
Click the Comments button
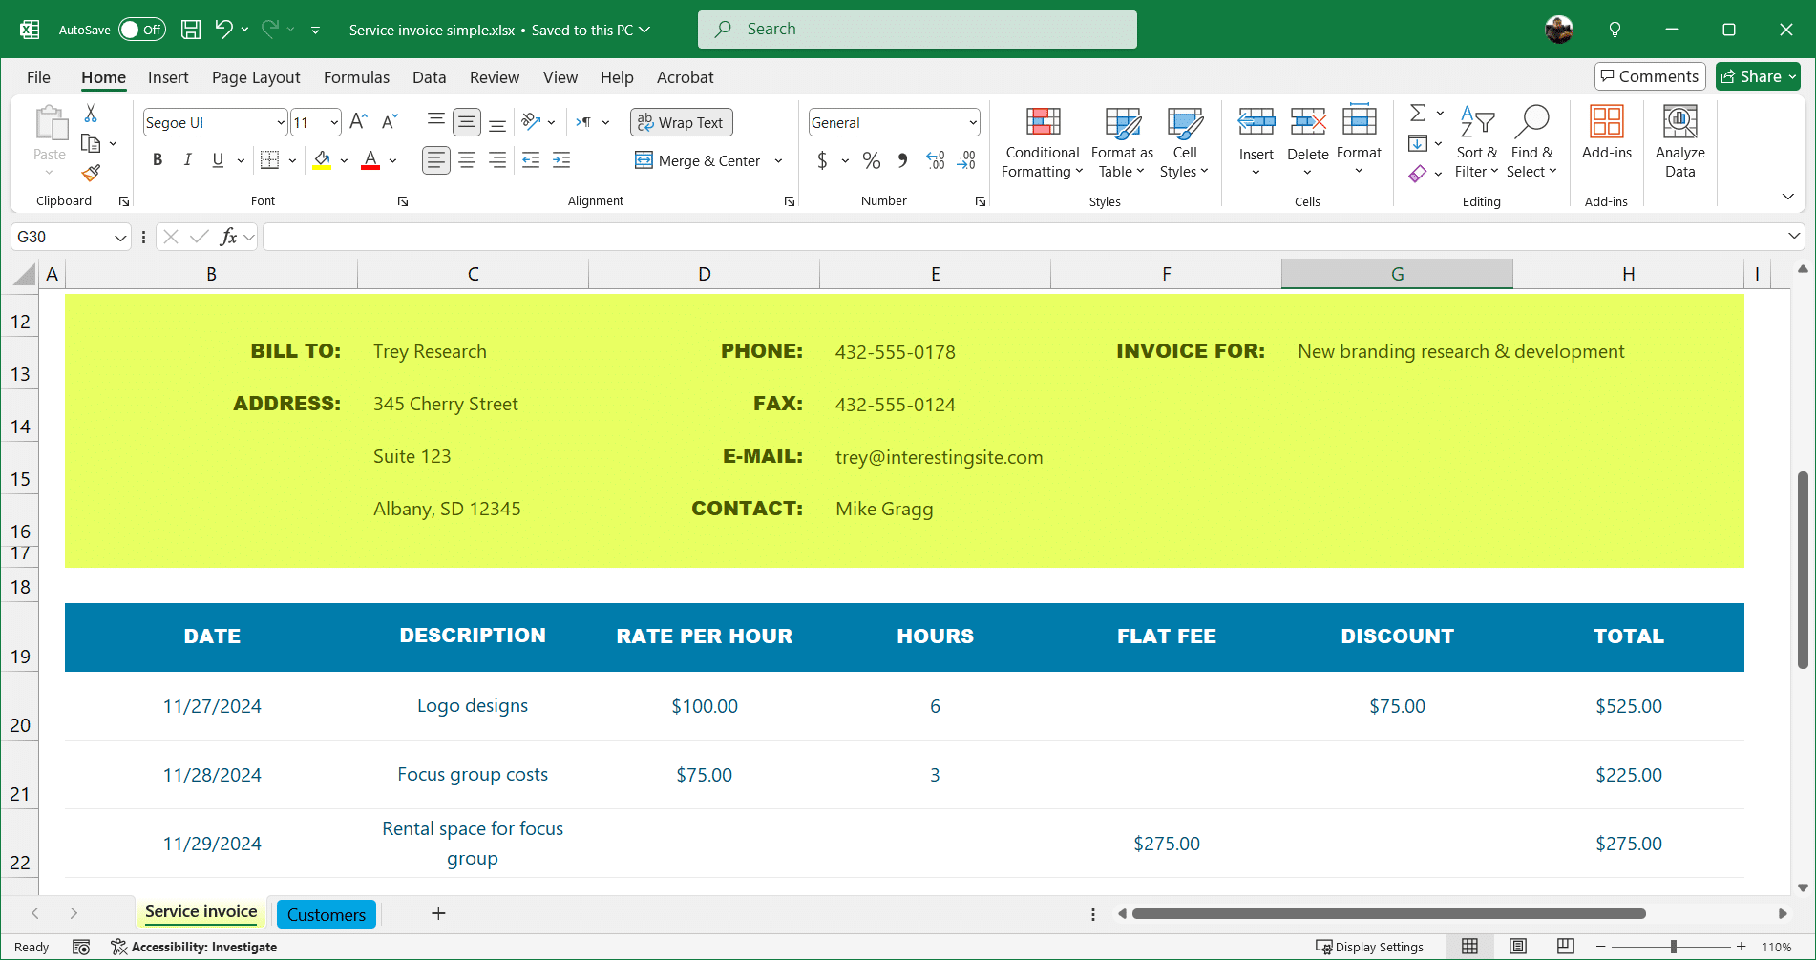[1649, 75]
